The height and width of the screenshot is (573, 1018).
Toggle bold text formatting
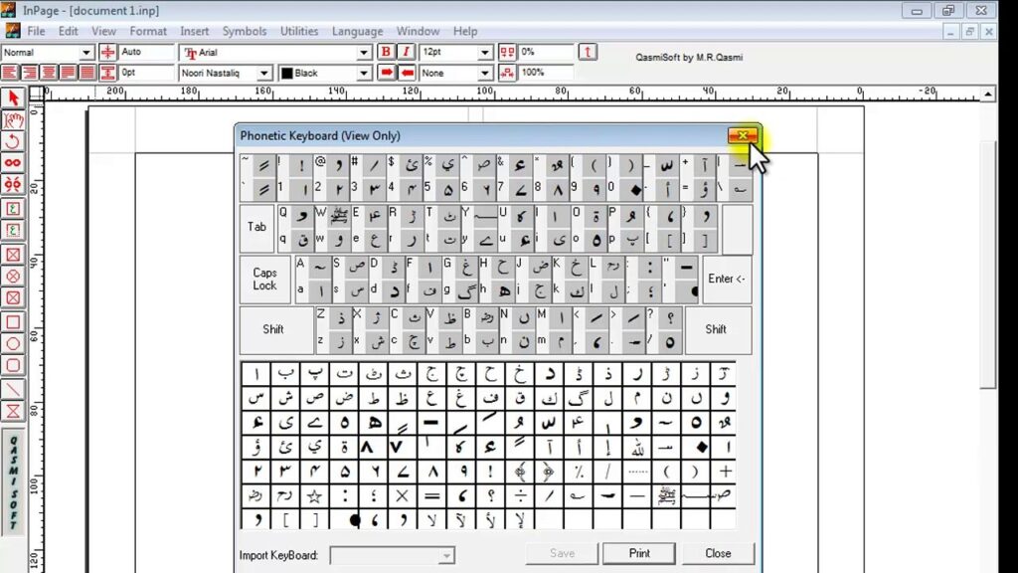pos(386,50)
